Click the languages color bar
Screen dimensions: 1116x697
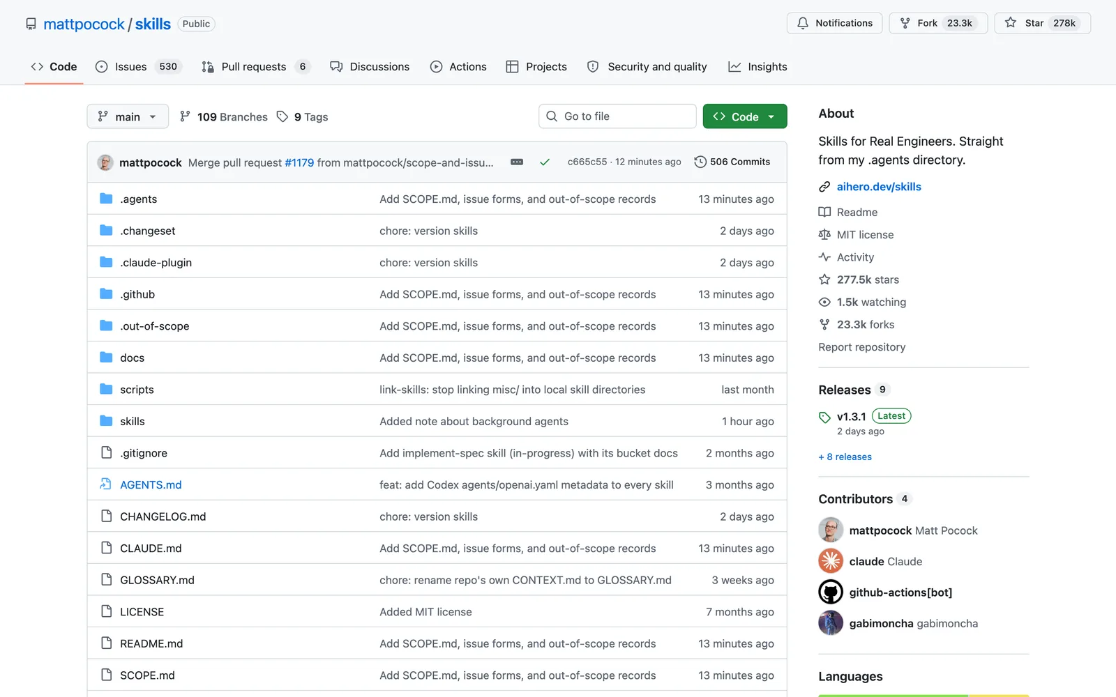pos(923,695)
